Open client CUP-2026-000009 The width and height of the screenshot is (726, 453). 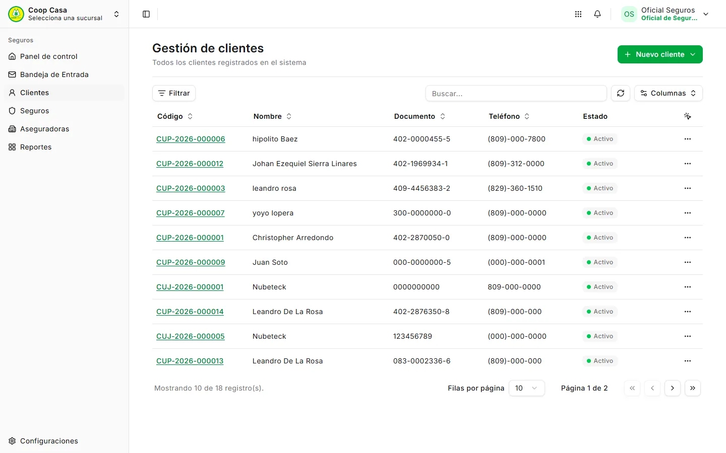pyautogui.click(x=191, y=262)
